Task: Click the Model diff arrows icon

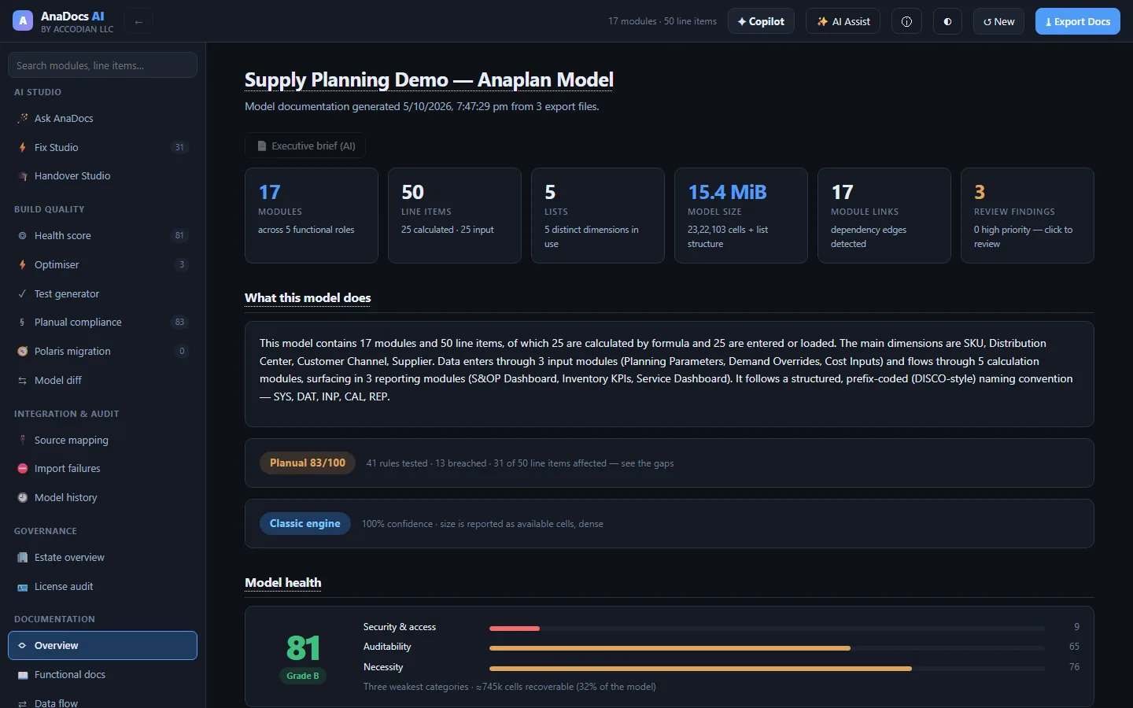Action: click(x=22, y=380)
